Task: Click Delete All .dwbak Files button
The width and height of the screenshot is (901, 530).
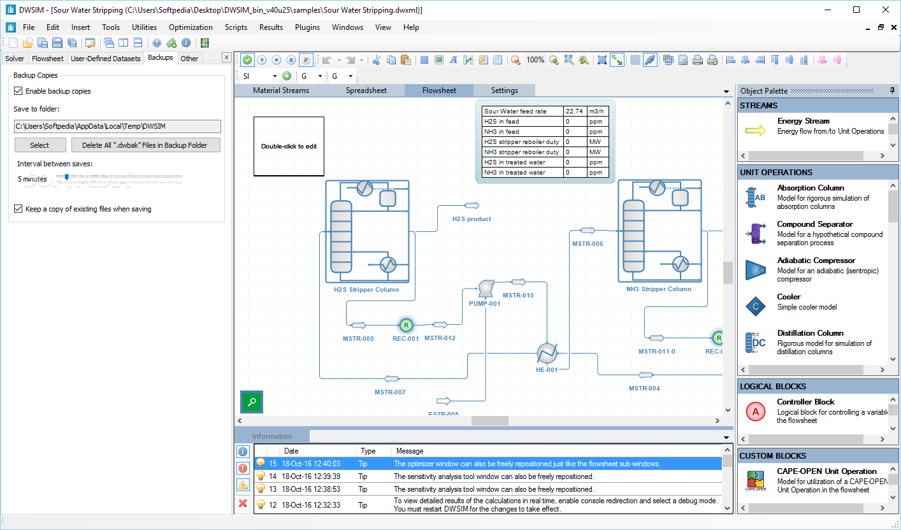Action: 145,145
